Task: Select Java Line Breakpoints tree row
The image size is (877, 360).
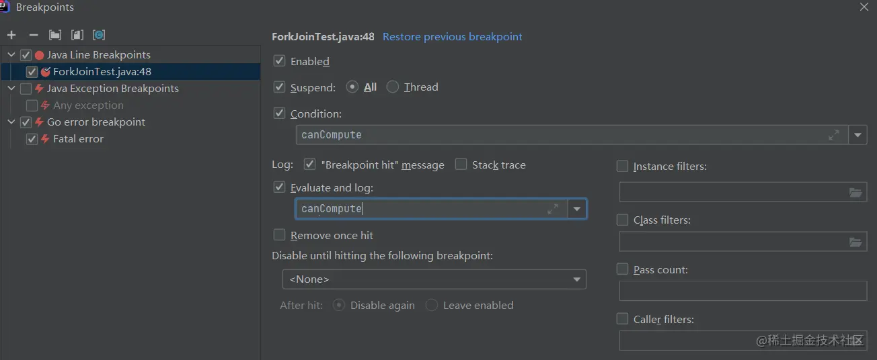Action: point(130,55)
